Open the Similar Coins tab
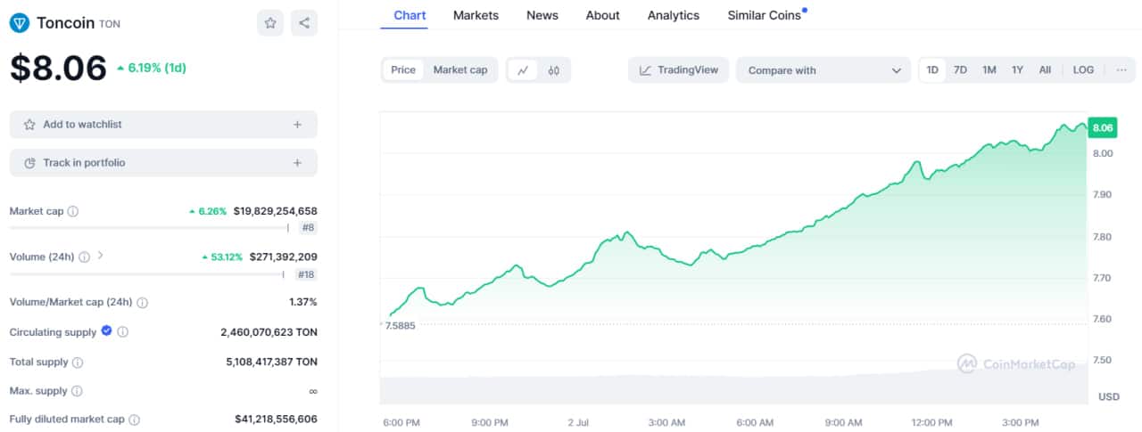Image resolution: width=1142 pixels, height=432 pixels. pyautogui.click(x=764, y=15)
